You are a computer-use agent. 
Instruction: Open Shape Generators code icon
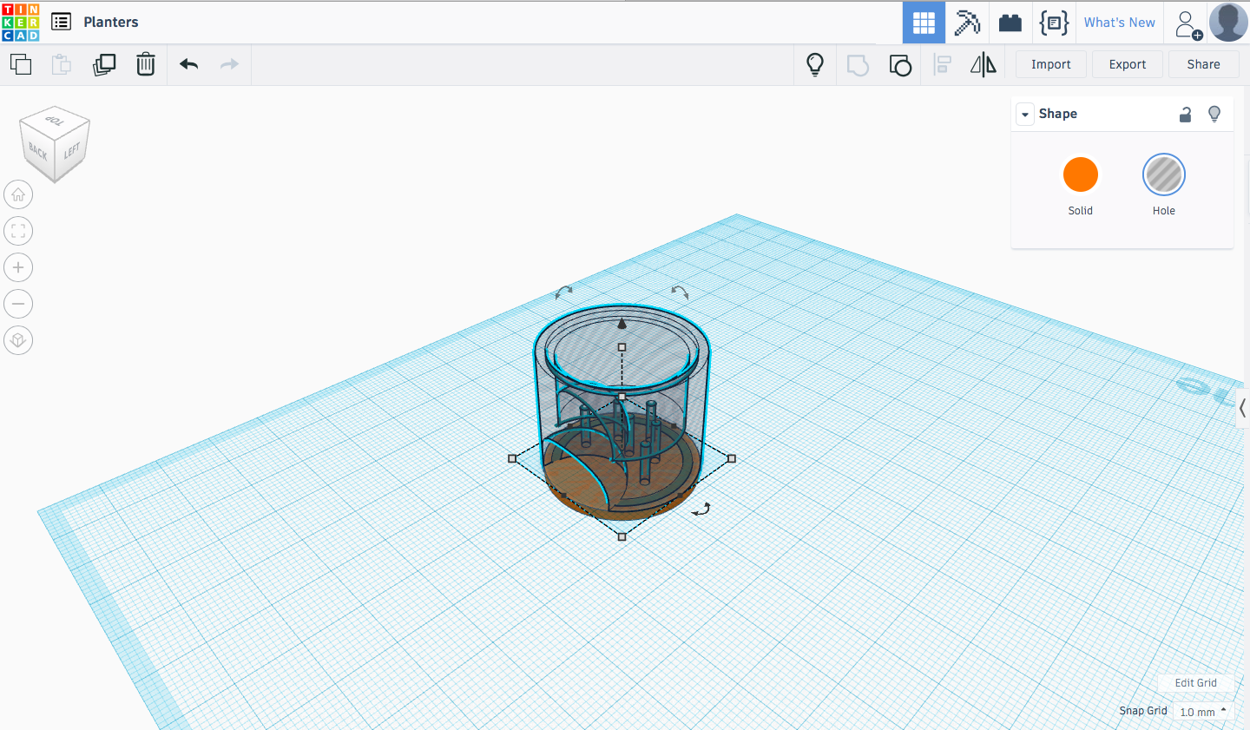(1054, 23)
